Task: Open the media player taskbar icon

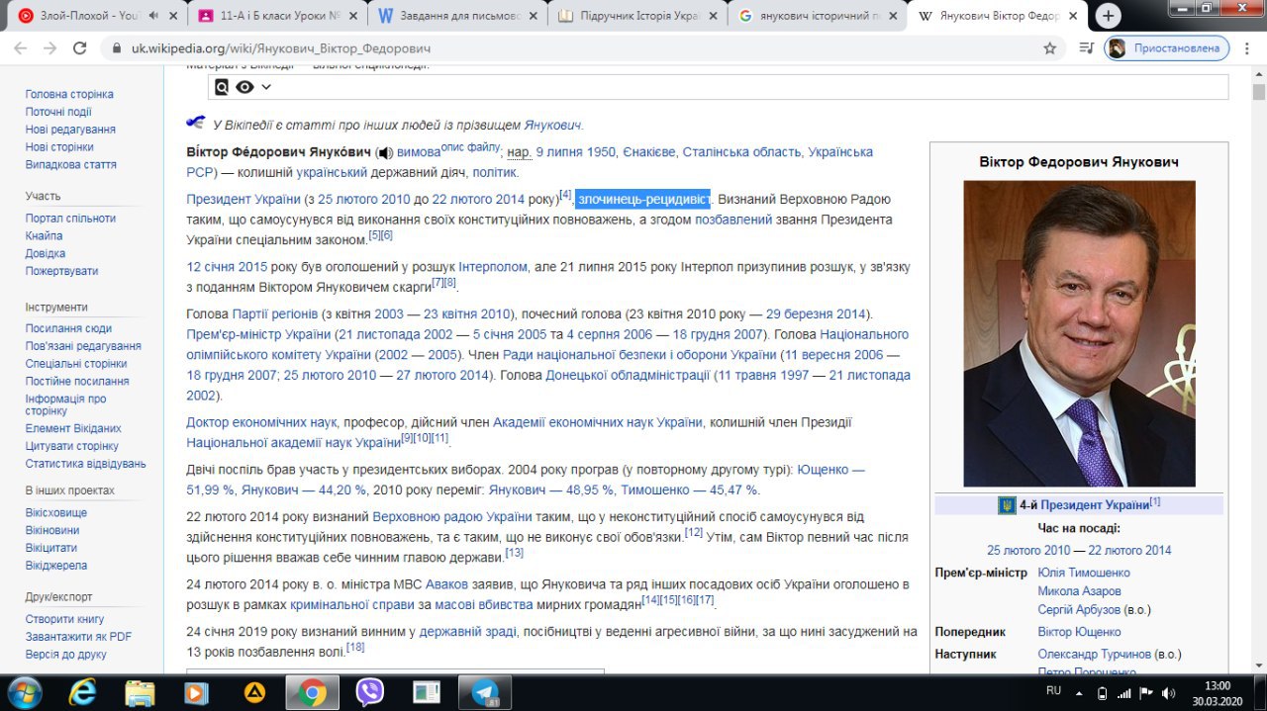Action: [197, 692]
